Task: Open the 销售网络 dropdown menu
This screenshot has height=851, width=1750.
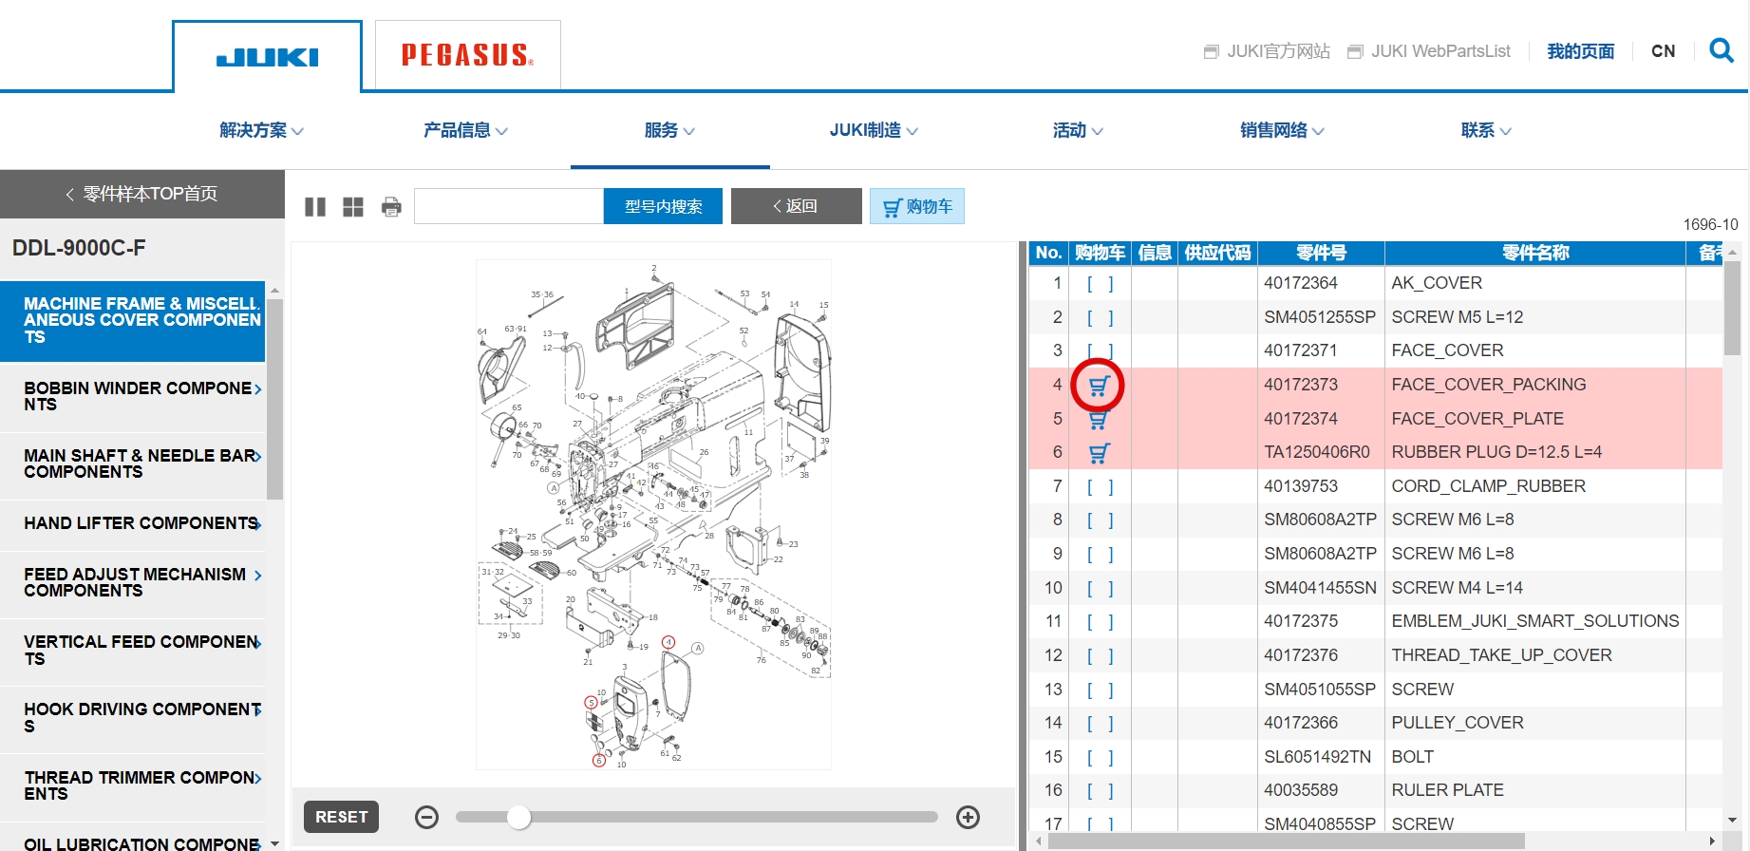Action: (x=1282, y=130)
